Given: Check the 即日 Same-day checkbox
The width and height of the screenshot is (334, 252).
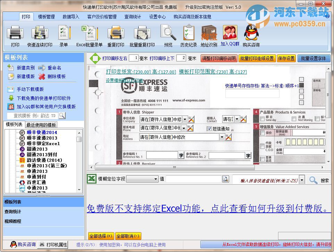Looking at the screenshot, I should tap(262, 119).
